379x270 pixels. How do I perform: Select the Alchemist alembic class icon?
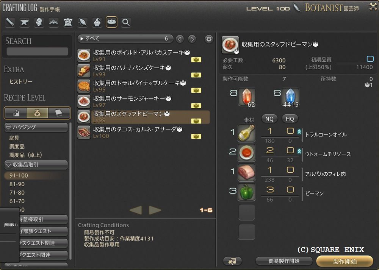97,22
